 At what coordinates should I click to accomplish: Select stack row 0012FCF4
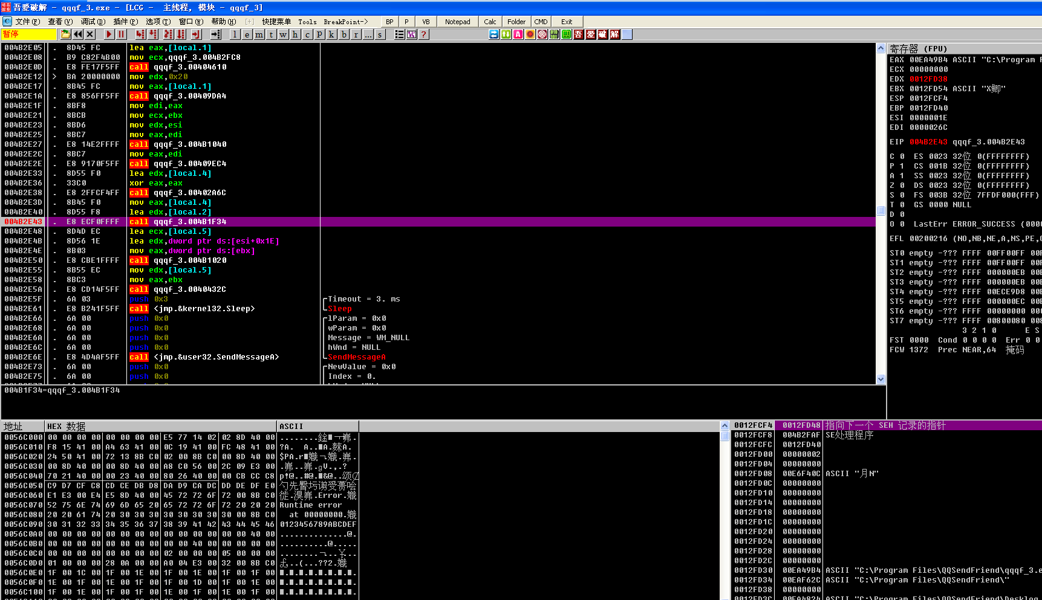coord(887,425)
